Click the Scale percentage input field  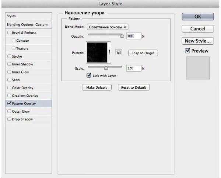[x=133, y=68]
